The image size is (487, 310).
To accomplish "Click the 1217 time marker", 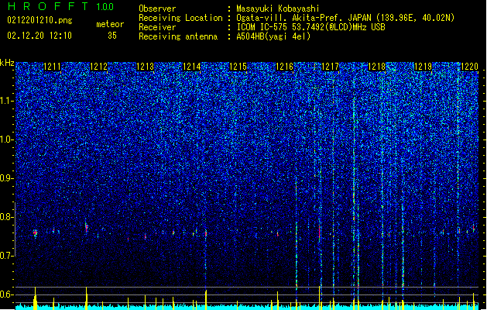I will pos(330,67).
